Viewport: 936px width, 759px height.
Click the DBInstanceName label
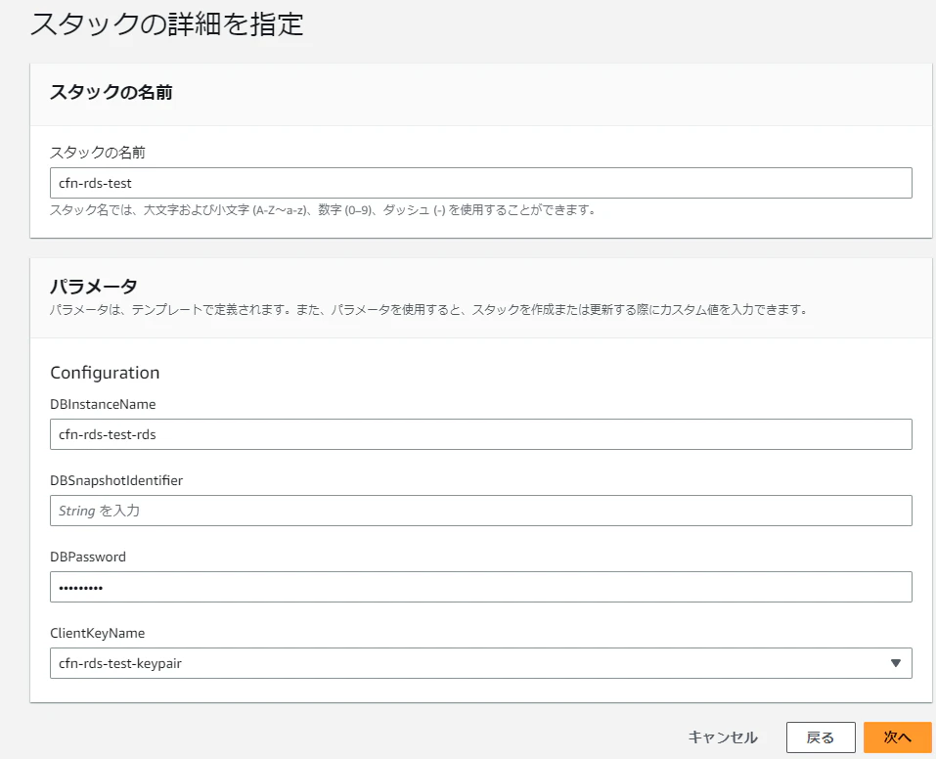[103, 404]
